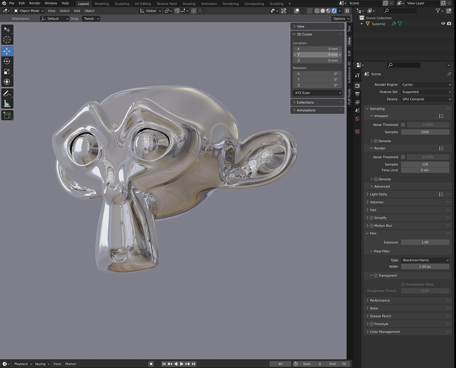Select the Move tool
This screenshot has width=456, height=368.
[7, 51]
